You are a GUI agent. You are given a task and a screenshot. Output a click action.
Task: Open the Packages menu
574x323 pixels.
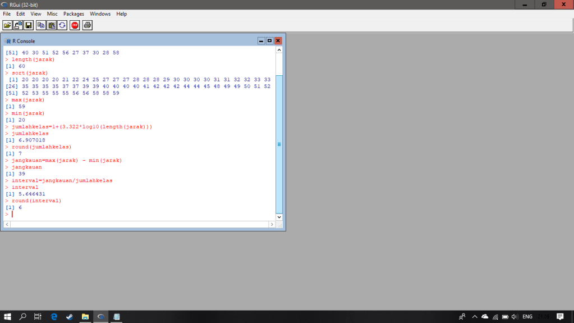74,14
